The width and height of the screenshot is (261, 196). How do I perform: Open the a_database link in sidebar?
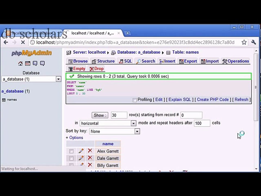(13, 91)
